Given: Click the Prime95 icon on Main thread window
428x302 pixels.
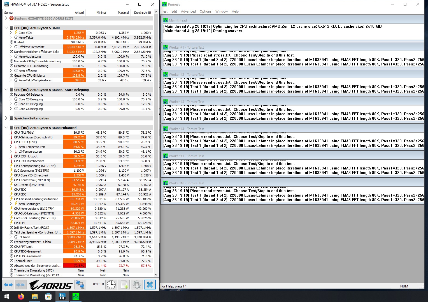Looking at the screenshot, I should (x=166, y=20).
